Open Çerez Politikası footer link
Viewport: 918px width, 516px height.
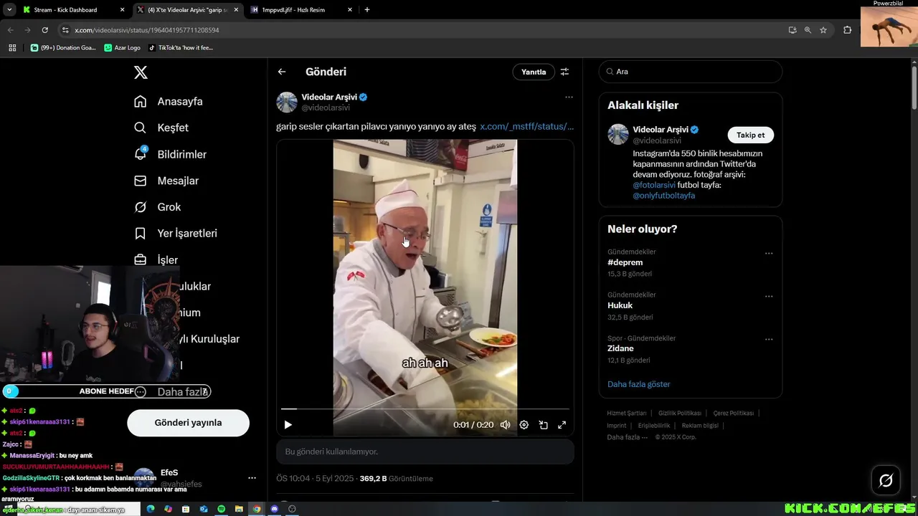[x=733, y=414]
